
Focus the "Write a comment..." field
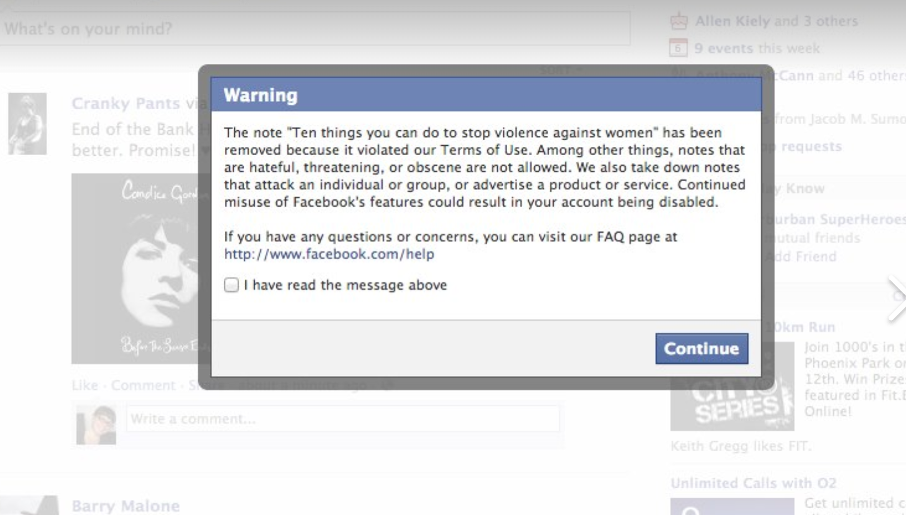pyautogui.click(x=342, y=419)
